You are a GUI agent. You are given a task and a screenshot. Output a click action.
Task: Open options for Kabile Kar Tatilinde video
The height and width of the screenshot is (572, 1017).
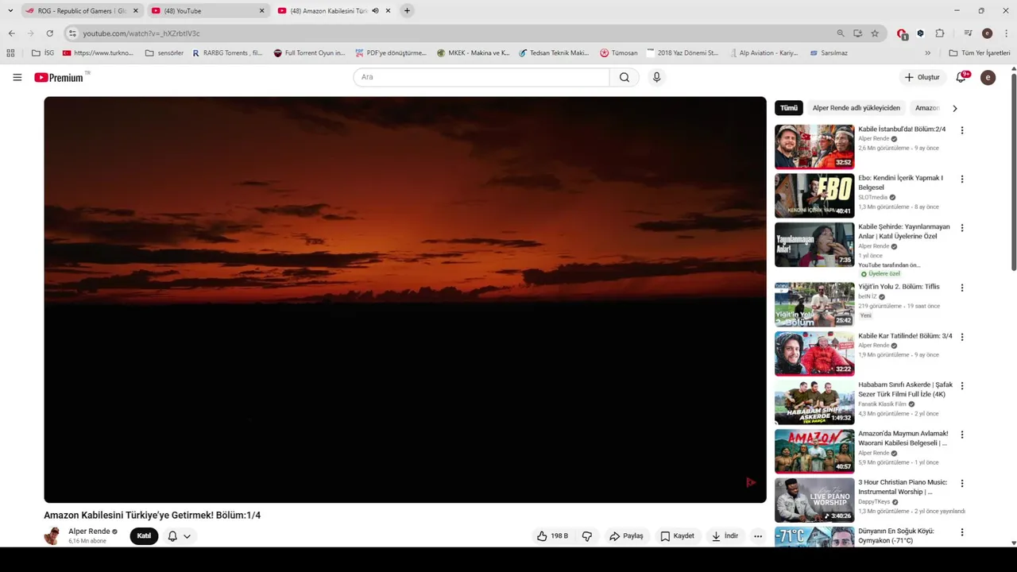(961, 337)
